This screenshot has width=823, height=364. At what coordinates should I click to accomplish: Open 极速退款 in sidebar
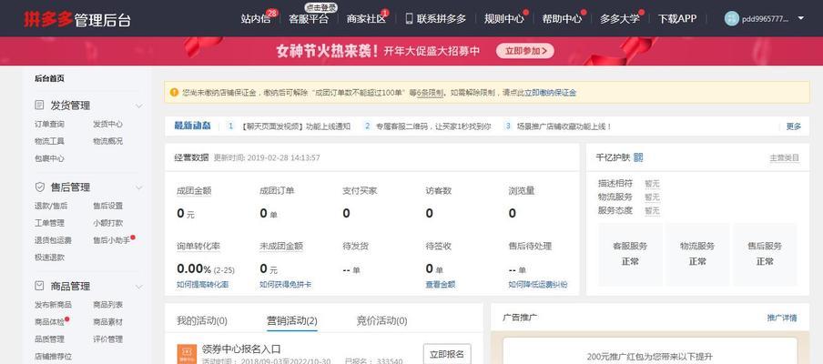pos(49,258)
